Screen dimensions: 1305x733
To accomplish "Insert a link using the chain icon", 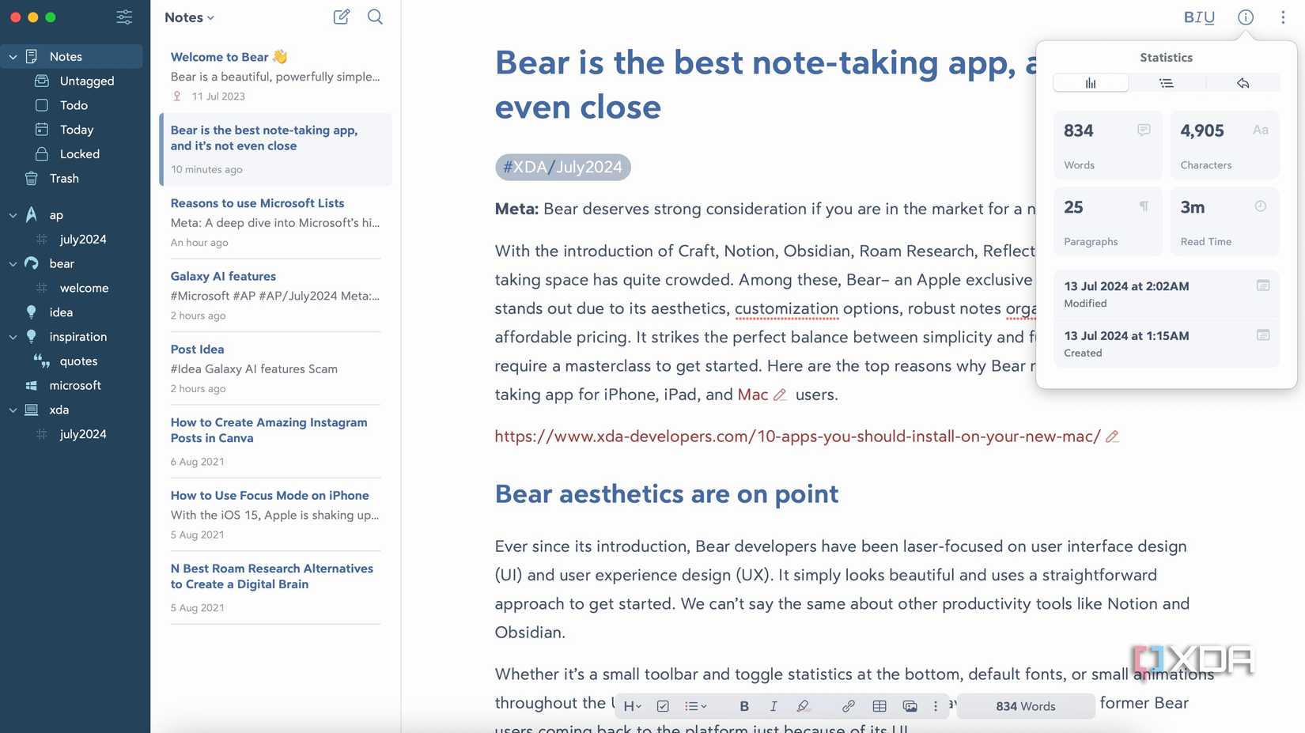I will (848, 705).
